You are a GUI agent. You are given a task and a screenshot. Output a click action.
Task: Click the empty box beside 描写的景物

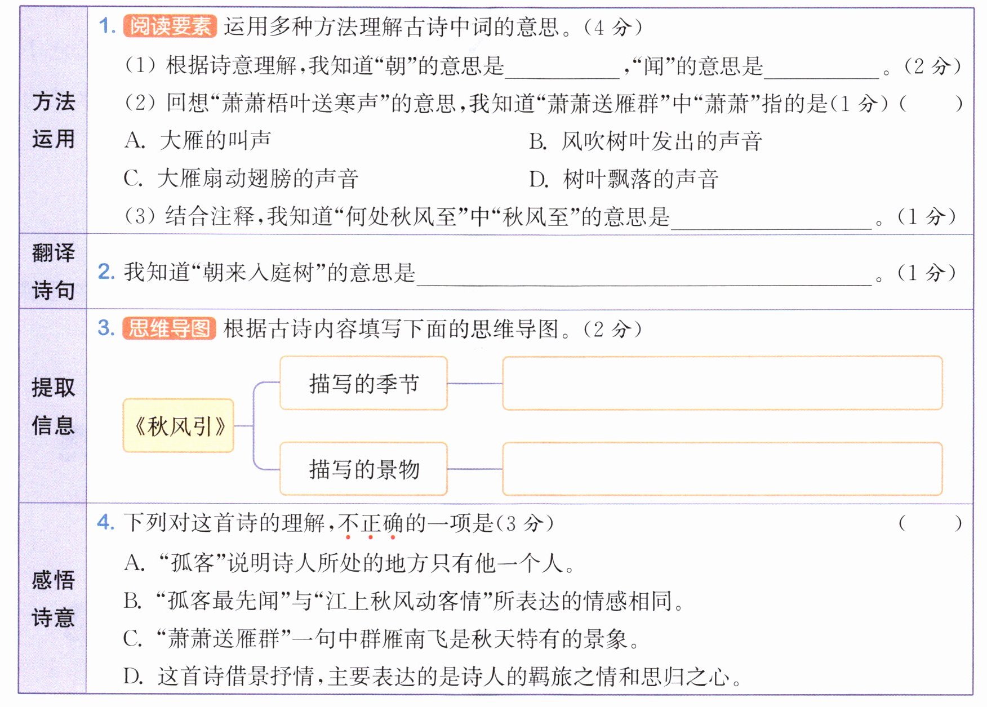coord(722,469)
